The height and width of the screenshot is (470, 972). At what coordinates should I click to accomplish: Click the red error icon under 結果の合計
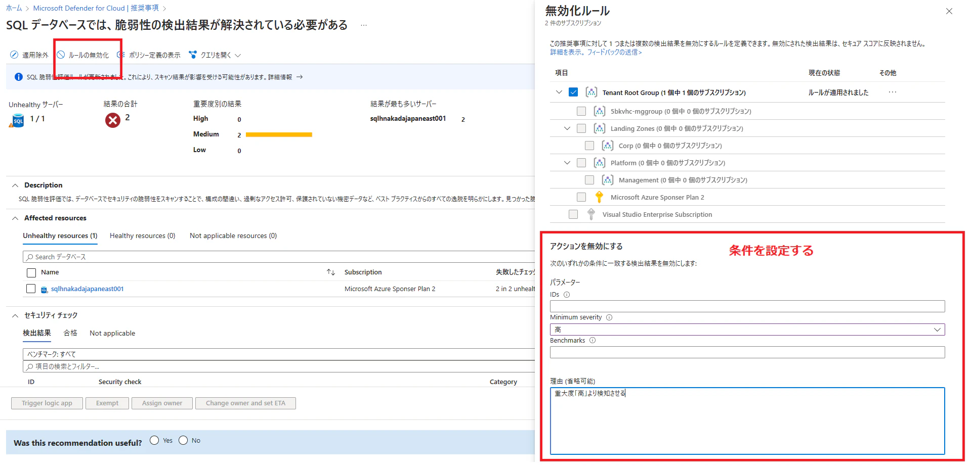coord(113,120)
